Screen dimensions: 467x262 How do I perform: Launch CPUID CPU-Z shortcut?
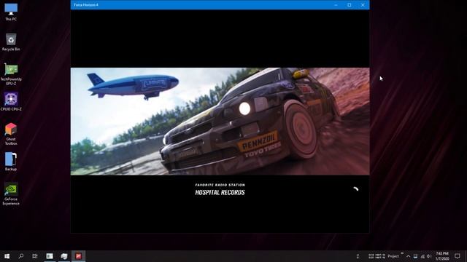[11, 102]
